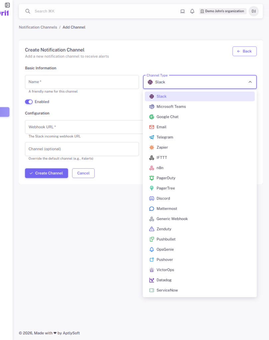Click the Add Channel breadcrumb

click(74, 27)
